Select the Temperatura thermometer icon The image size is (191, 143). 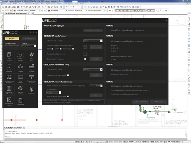pos(32,90)
